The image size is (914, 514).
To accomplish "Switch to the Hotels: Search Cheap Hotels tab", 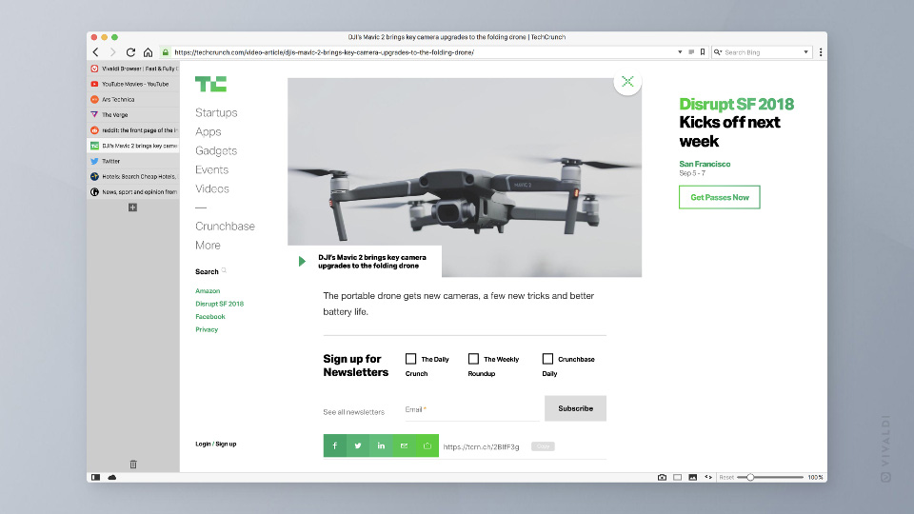I will coord(133,177).
